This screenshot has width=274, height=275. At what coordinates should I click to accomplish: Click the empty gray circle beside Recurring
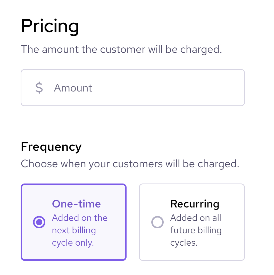157,222
